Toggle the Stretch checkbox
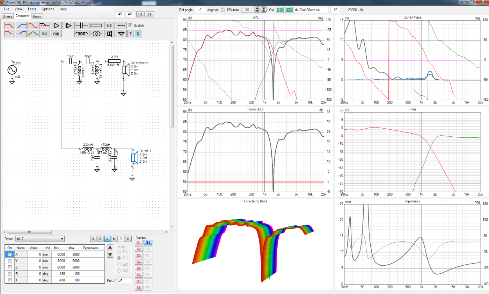 [130, 25]
